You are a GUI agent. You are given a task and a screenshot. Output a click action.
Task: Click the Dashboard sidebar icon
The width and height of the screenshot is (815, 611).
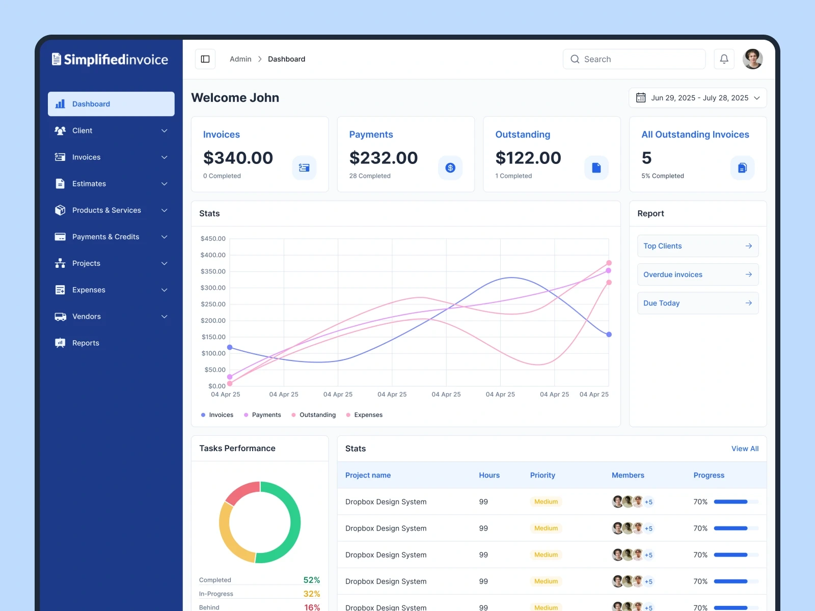pyautogui.click(x=60, y=104)
